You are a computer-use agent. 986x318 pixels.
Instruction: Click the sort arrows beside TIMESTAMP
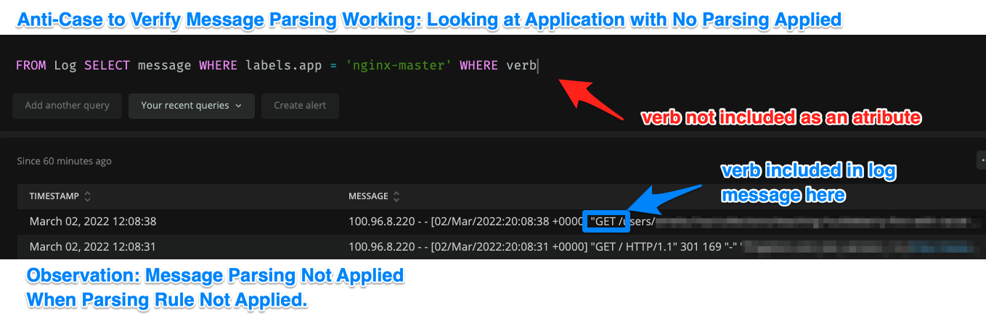pyautogui.click(x=88, y=196)
